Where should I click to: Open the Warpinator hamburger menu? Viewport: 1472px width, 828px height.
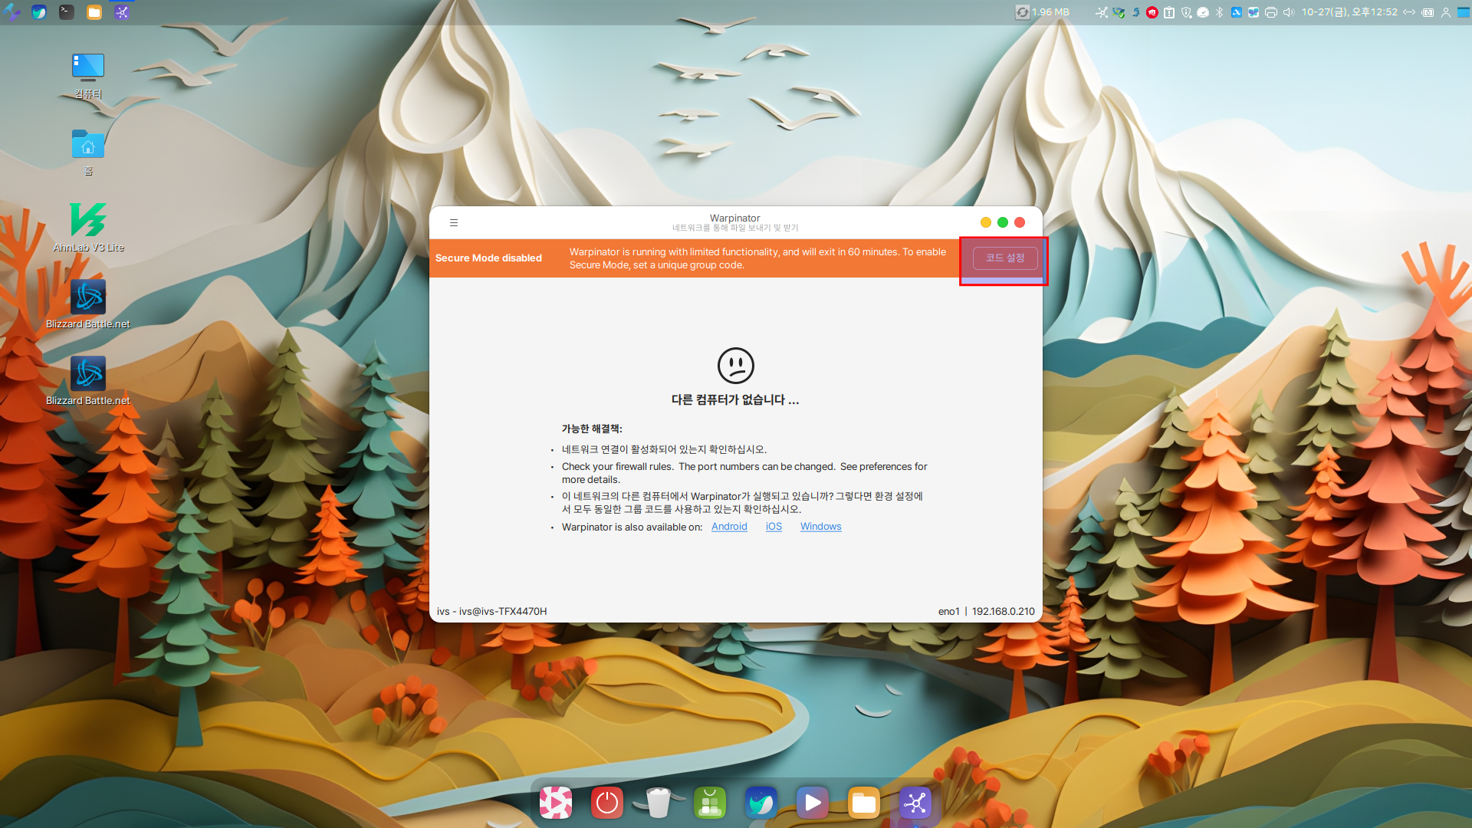click(454, 223)
